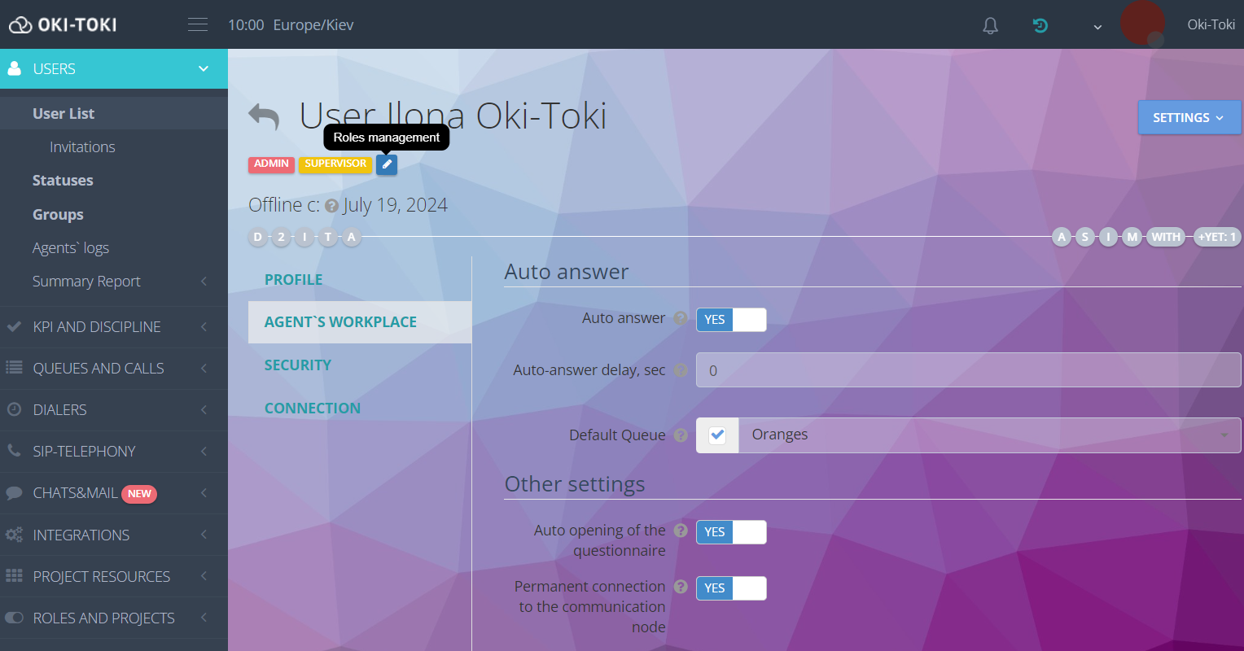Open the SETTINGS dropdown button
Image resolution: width=1244 pixels, height=651 pixels.
(x=1188, y=118)
